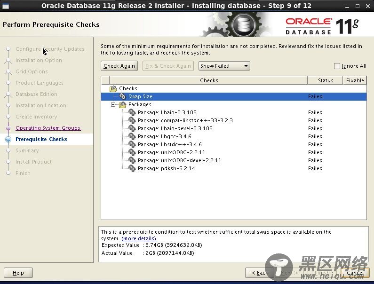
Task: Click gear icon for pdksh-5.2.14 package
Action: point(132,168)
